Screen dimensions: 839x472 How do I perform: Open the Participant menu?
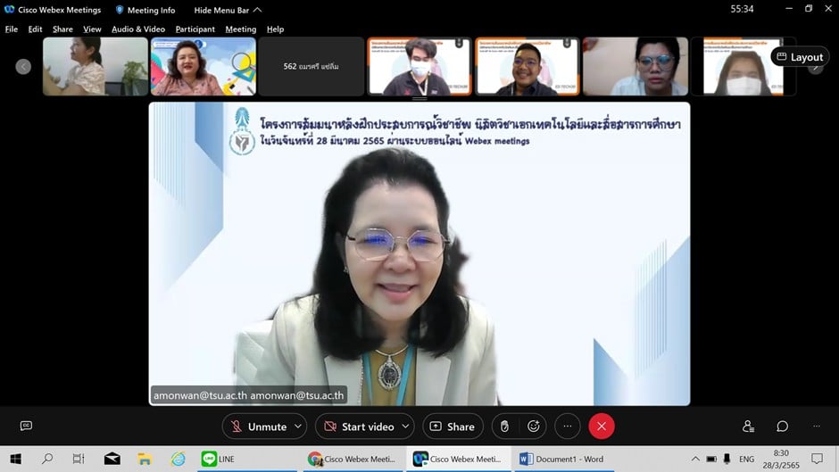[195, 29]
